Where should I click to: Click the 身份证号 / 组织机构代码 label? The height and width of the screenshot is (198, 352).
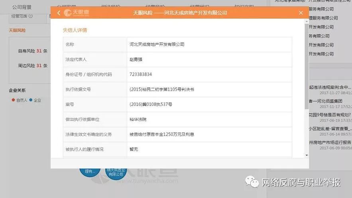coord(88,74)
